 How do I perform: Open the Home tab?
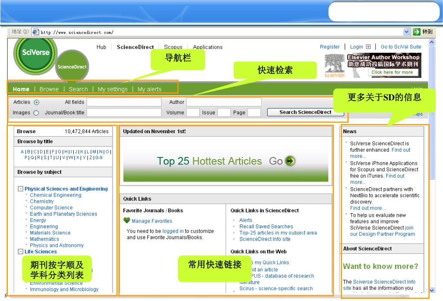[x=21, y=89]
